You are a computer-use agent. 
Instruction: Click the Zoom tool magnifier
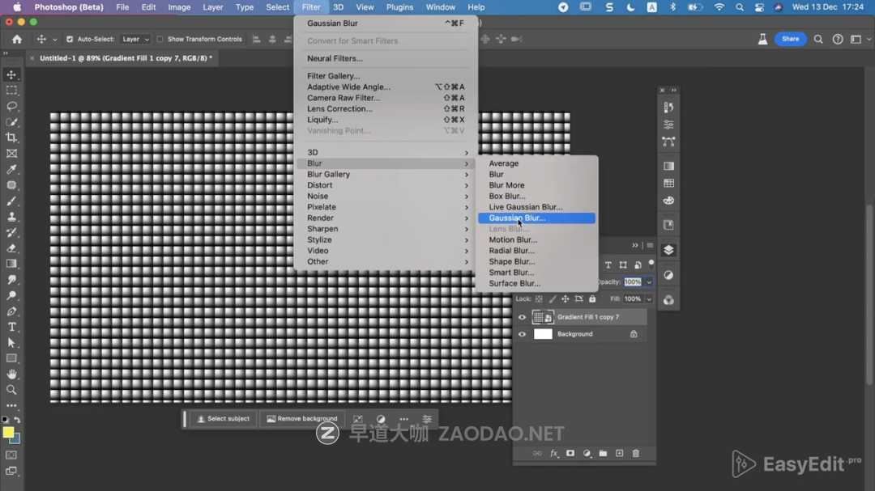(x=11, y=390)
